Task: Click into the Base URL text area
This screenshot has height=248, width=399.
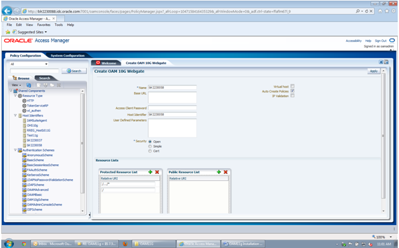Action: pyautogui.click(x=172, y=97)
